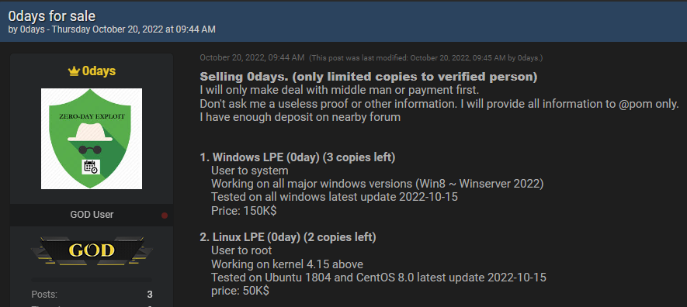Click the calendar icon inside the avatar shield
The image size is (687, 307).
tap(91, 167)
